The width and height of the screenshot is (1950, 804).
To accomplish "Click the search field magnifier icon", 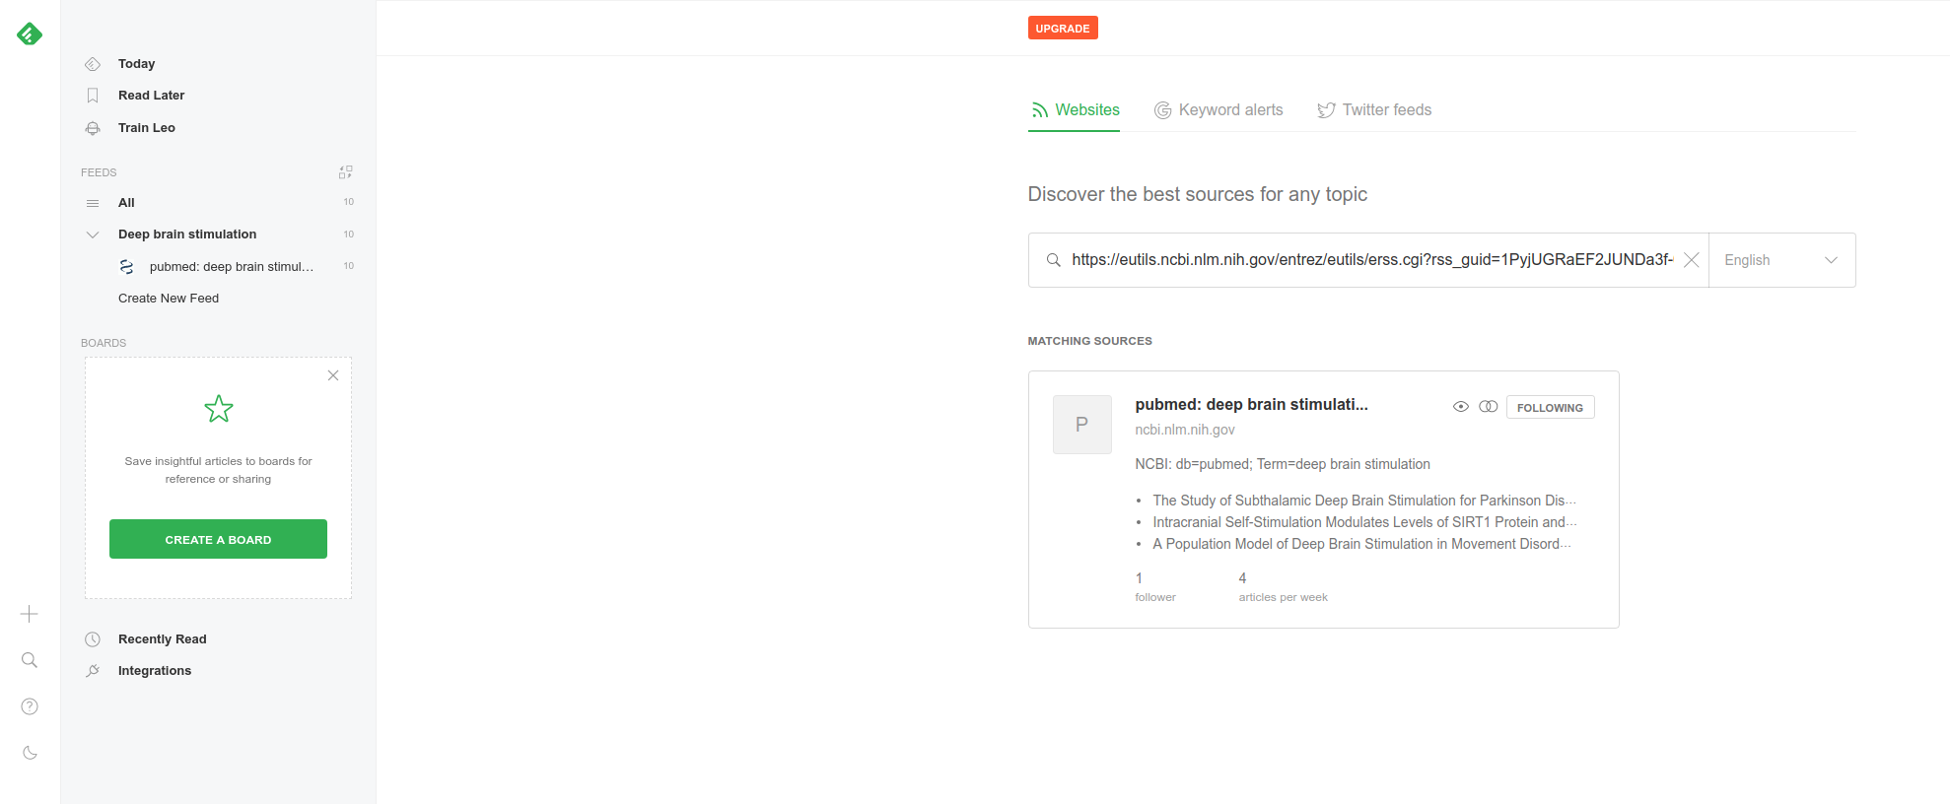I will tap(1053, 260).
